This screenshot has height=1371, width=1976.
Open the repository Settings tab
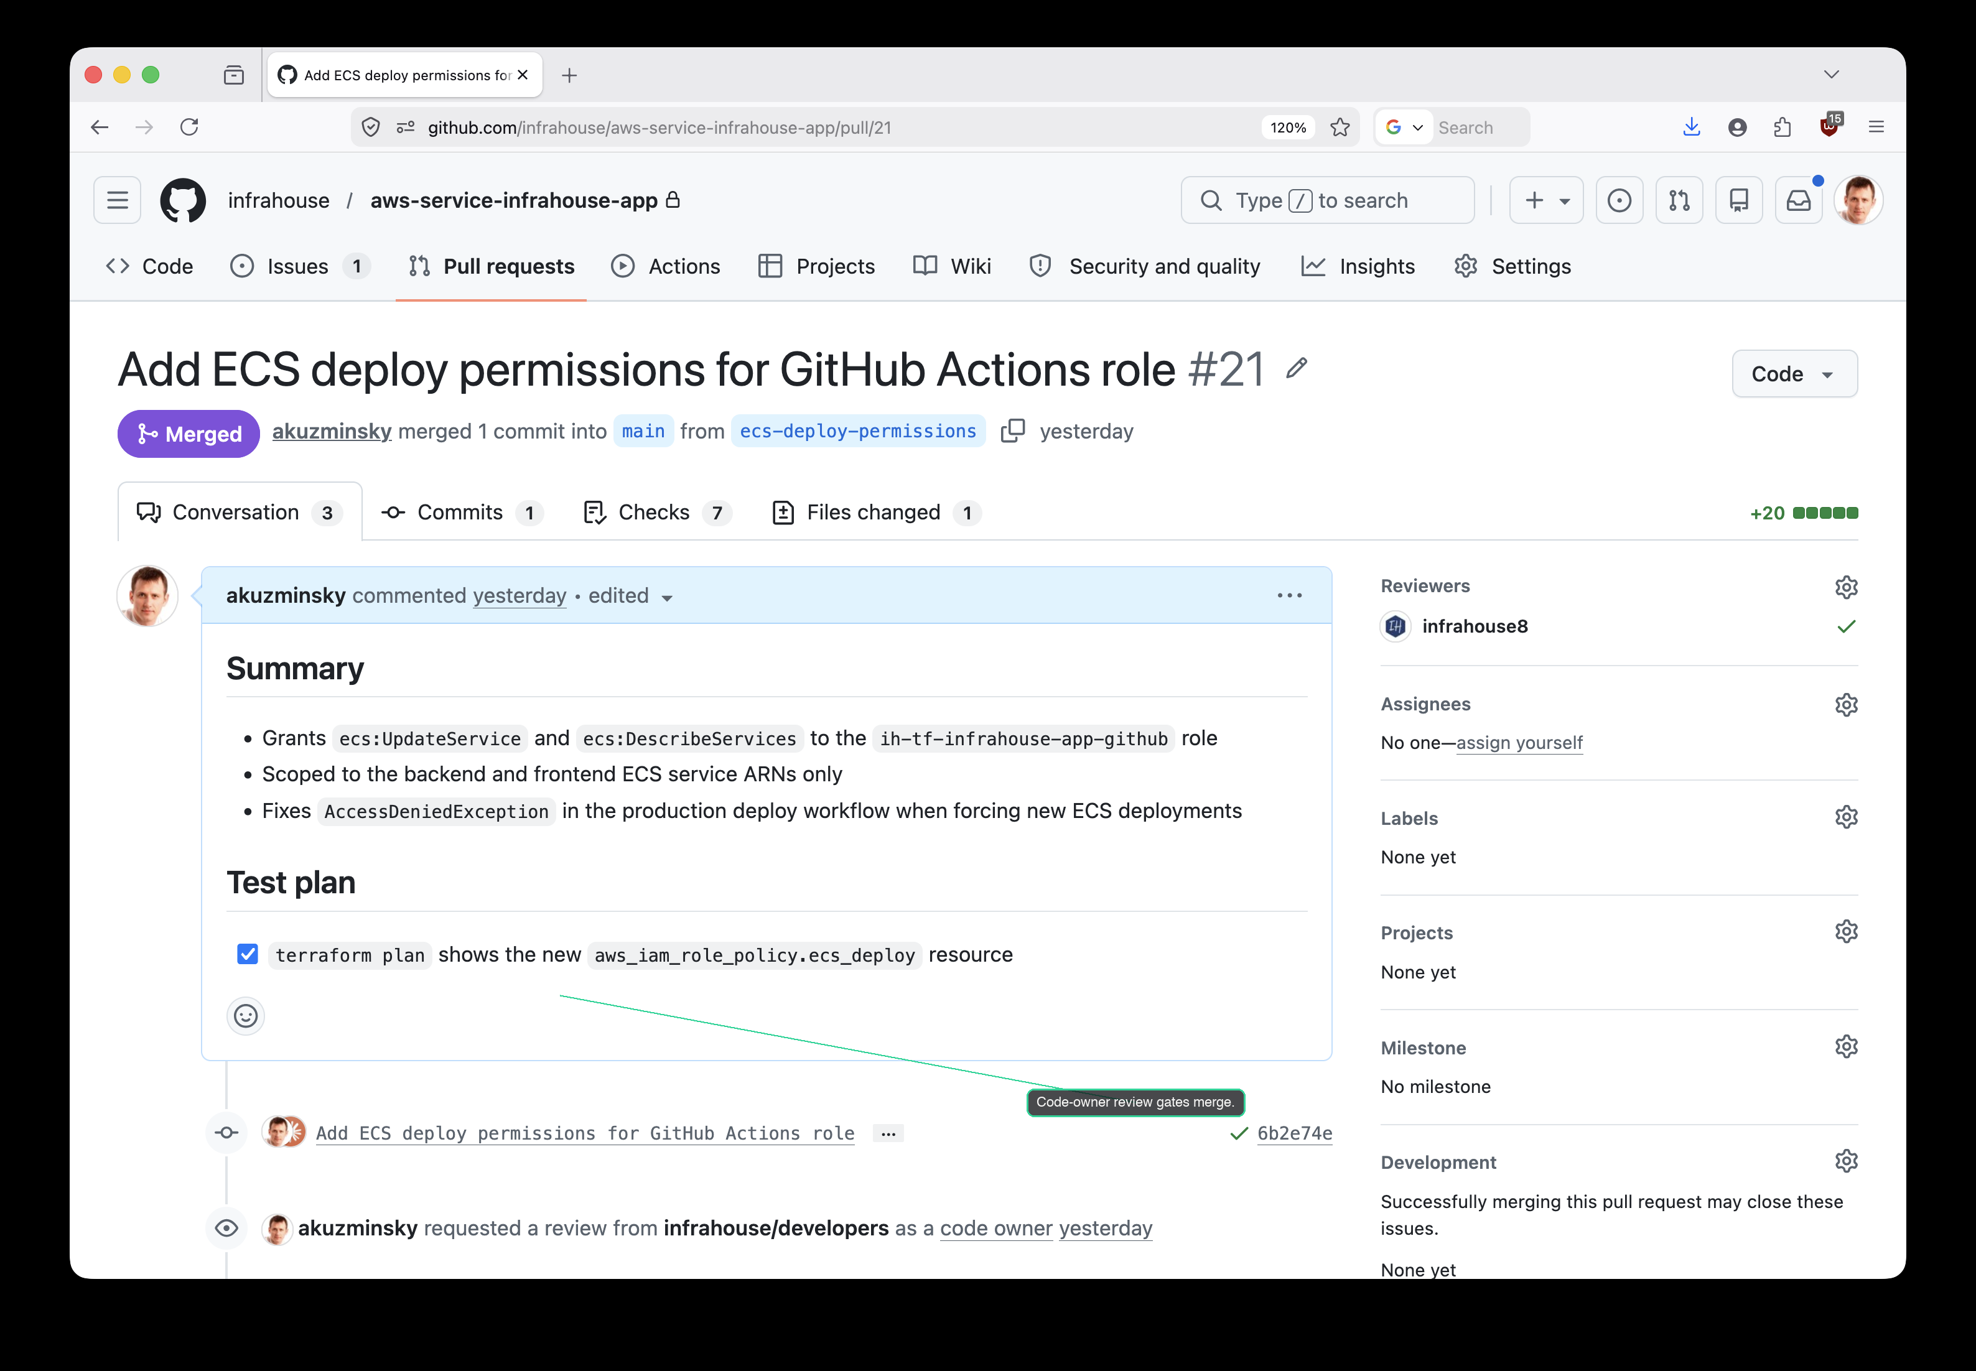pyautogui.click(x=1512, y=266)
